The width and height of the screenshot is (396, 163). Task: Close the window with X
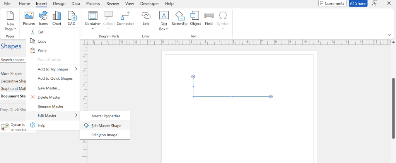pyautogui.click(x=389, y=3)
